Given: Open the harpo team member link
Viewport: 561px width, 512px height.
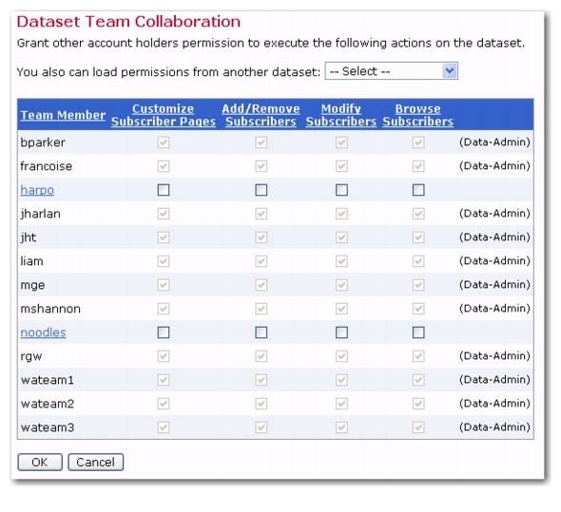Looking at the screenshot, I should tap(37, 190).
